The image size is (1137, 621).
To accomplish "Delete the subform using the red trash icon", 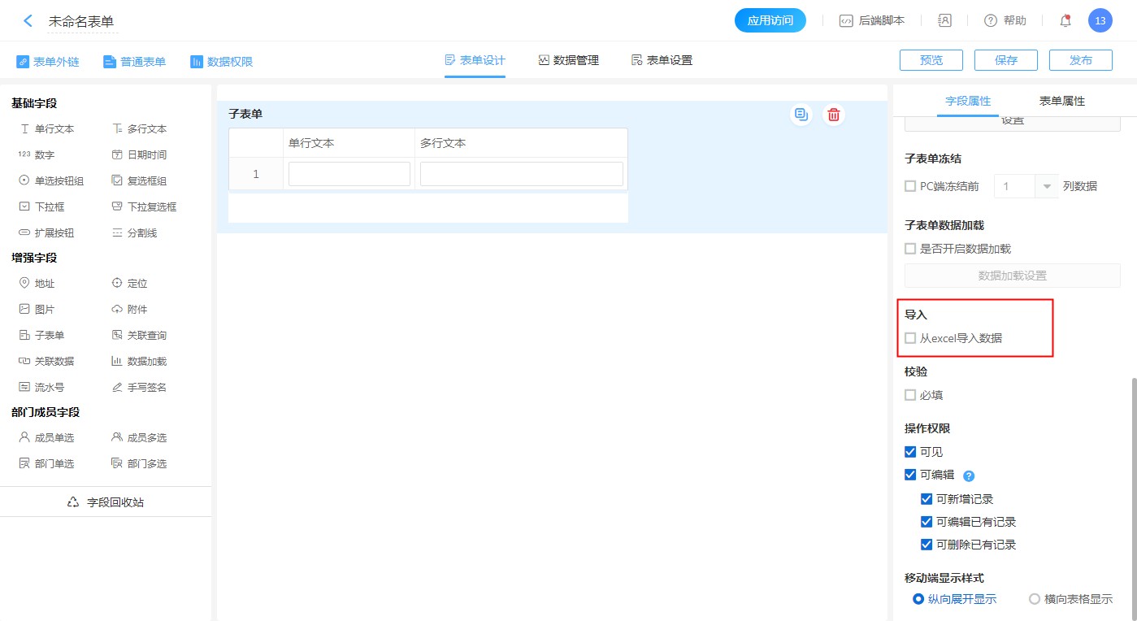I will point(833,115).
